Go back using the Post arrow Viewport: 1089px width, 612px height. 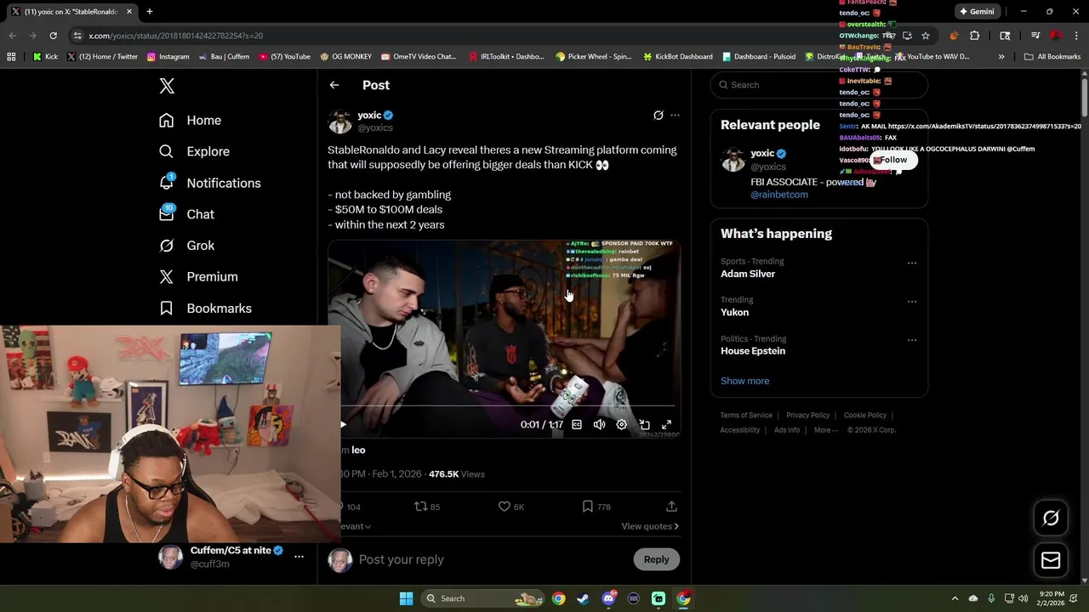pyautogui.click(x=334, y=85)
